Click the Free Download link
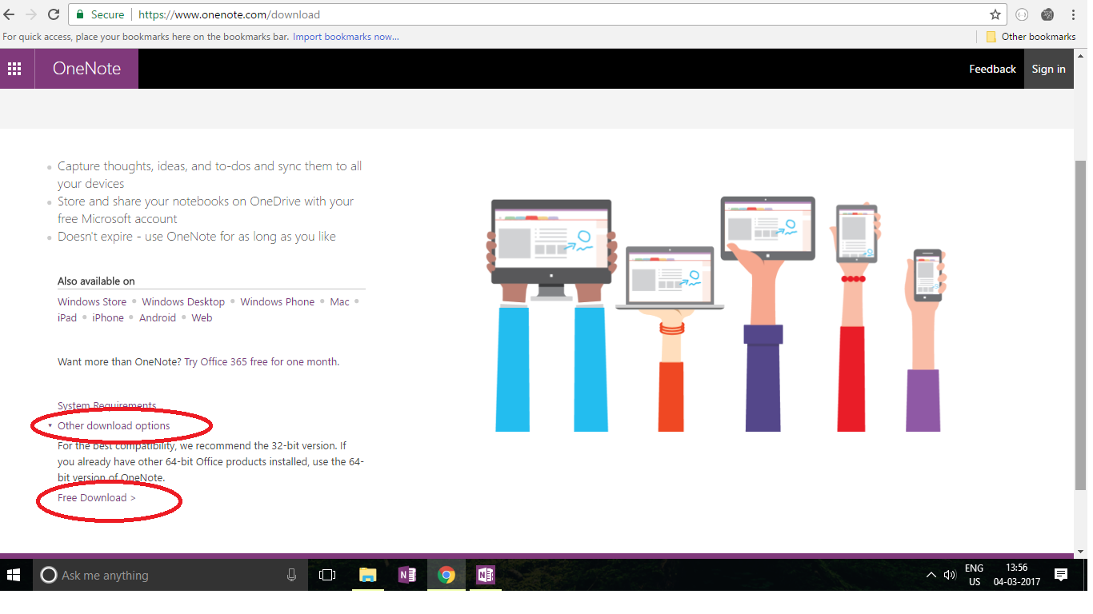The image size is (1093, 614). (96, 498)
